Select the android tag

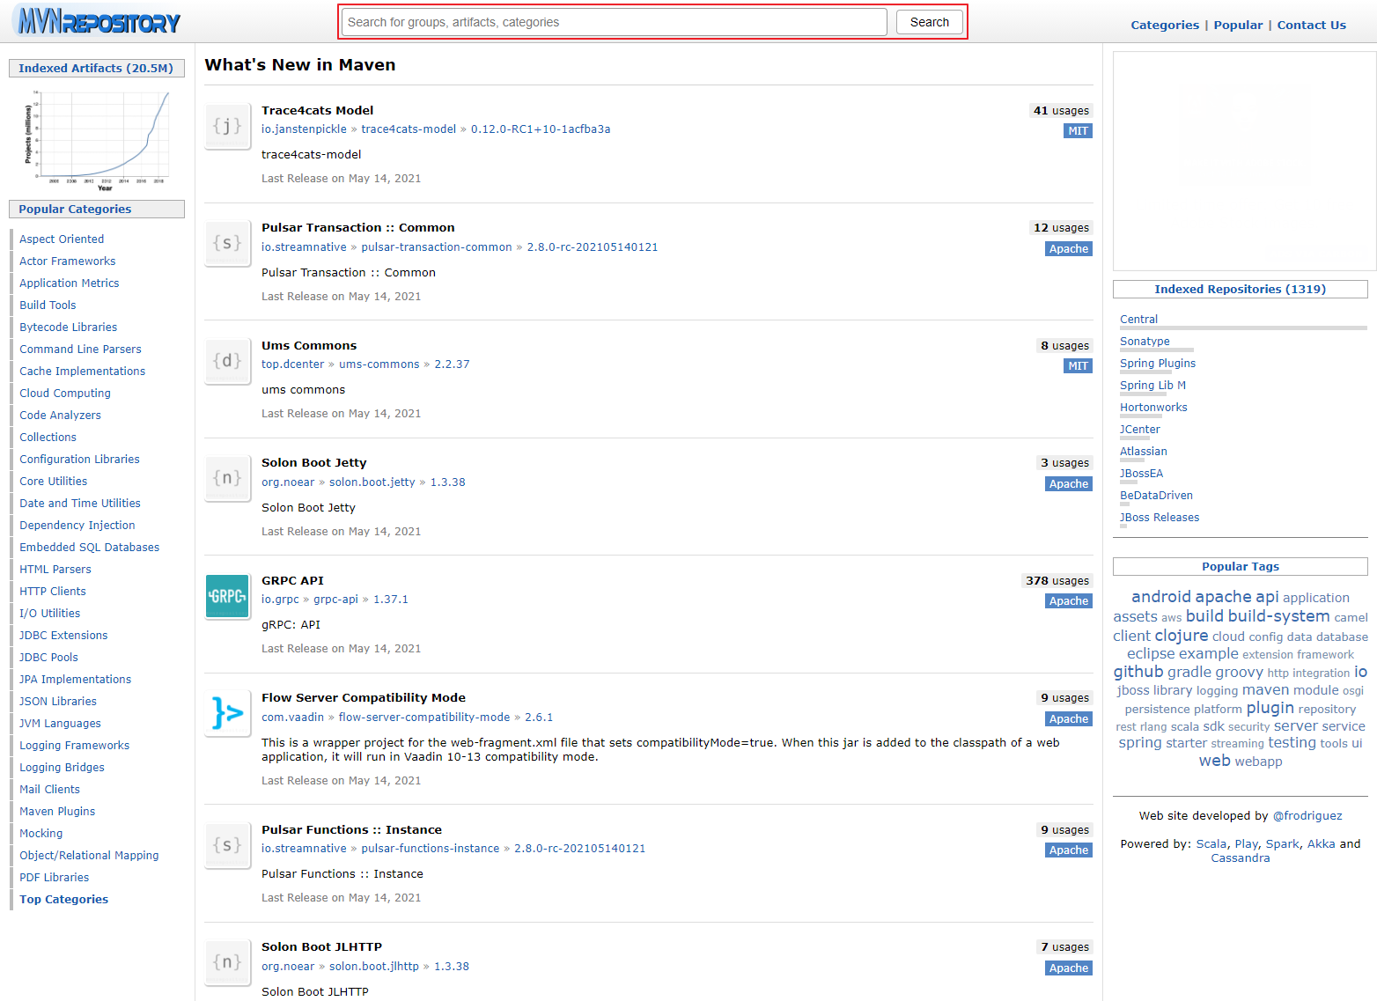pos(1161,597)
